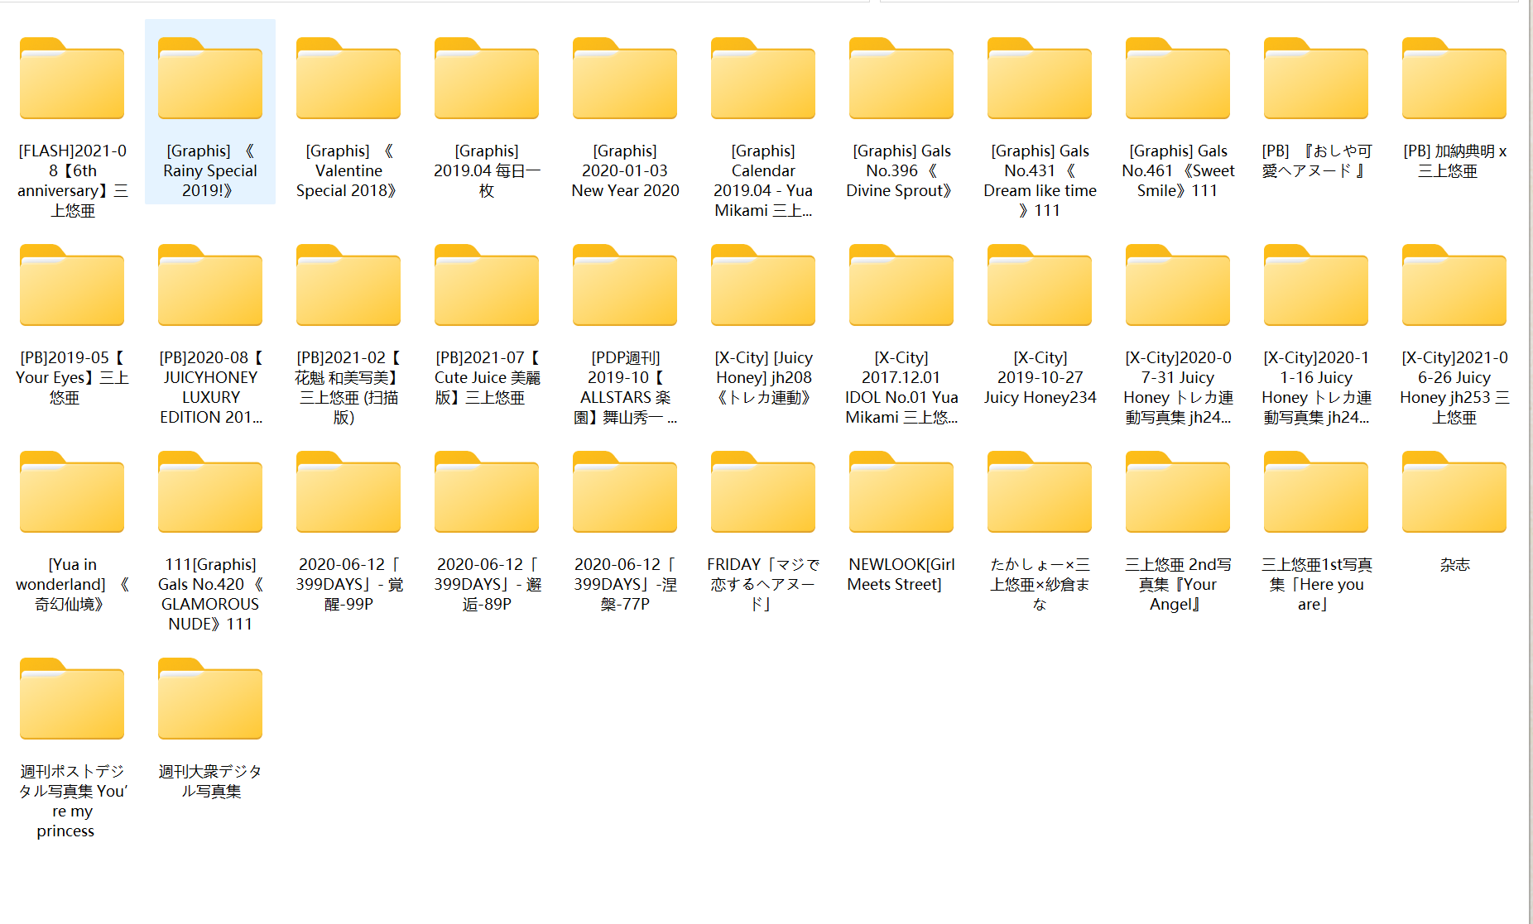Select the [FLASH]2021-08 6th anniversary folder icon
This screenshot has height=924, width=1533.
tap(72, 79)
